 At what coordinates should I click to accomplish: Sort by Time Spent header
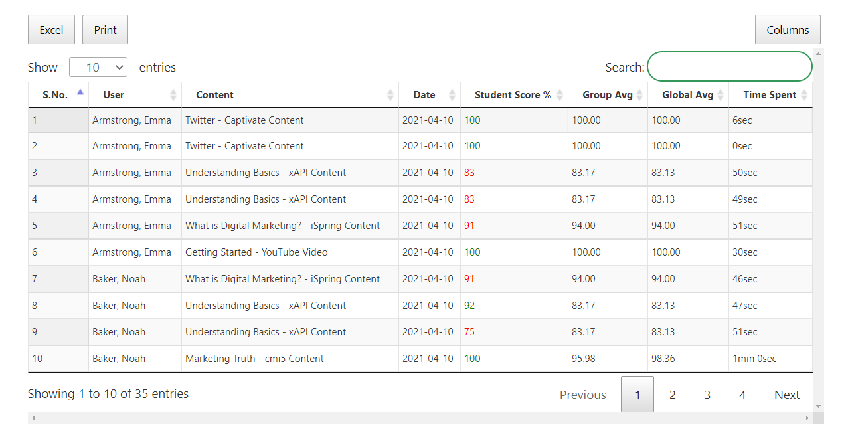pos(770,95)
